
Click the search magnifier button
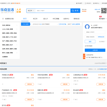pyautogui.click(x=75, y=11)
